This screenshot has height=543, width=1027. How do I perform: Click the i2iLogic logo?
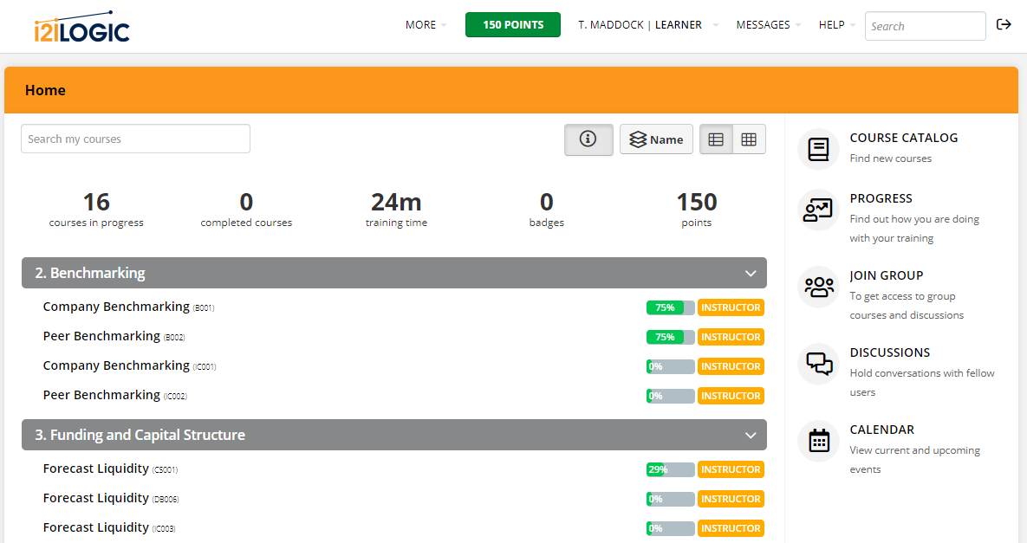point(81,27)
